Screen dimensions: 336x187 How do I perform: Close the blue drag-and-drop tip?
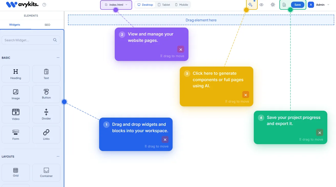pos(165,140)
